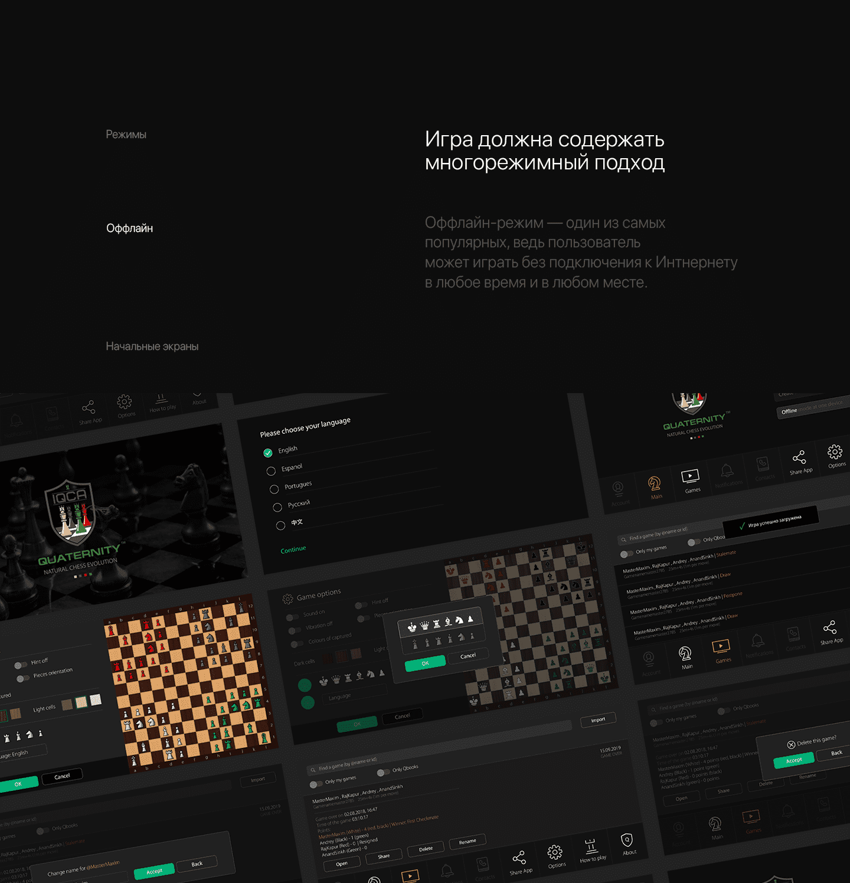Click the orange Main knight icon

click(655, 484)
